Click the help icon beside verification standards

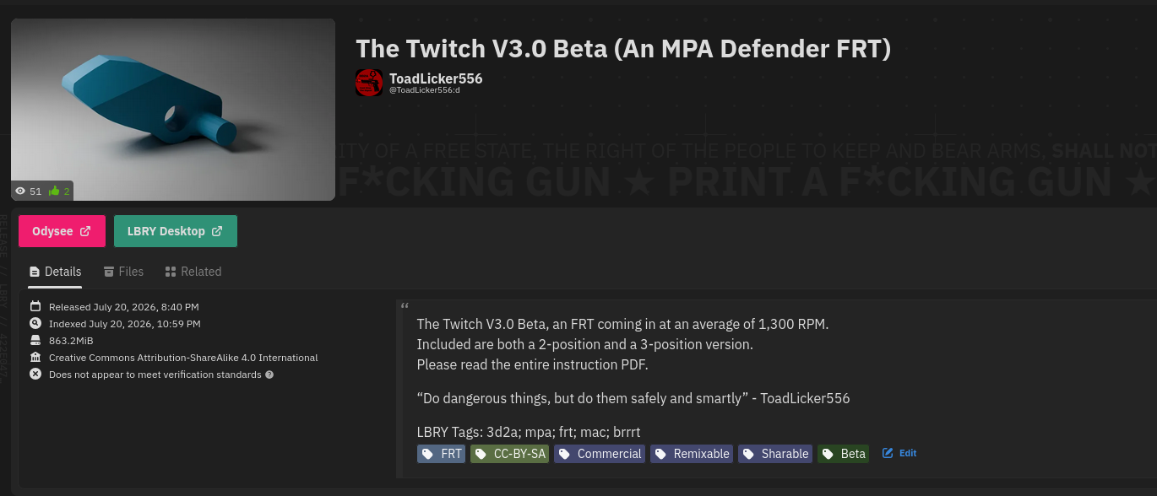269,375
